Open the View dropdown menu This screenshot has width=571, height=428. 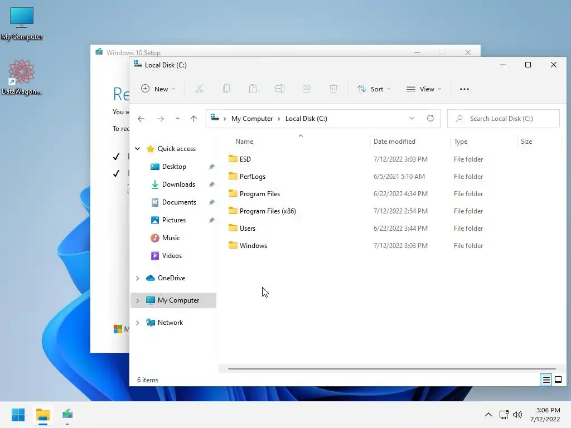click(424, 89)
